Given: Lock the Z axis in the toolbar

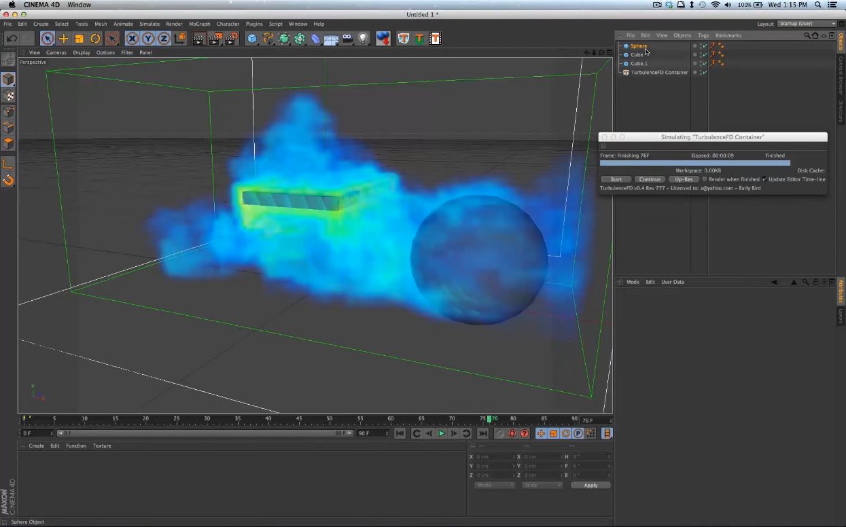Looking at the screenshot, I should 165,39.
